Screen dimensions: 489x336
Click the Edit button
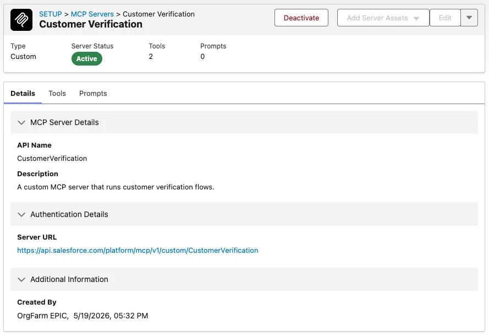(444, 18)
